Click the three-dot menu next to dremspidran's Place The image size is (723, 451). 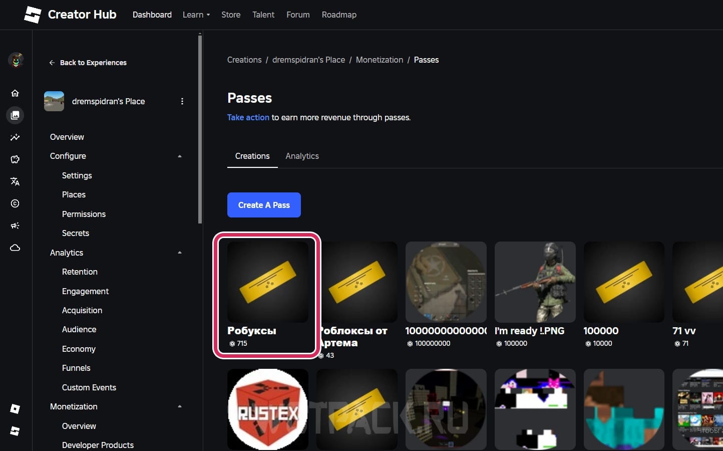[x=182, y=101]
